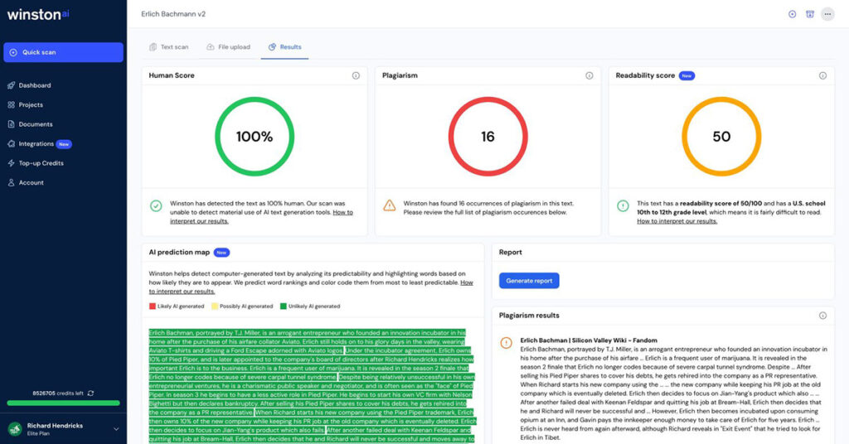Refresh the credits left counter
The width and height of the screenshot is (849, 444).
click(90, 393)
